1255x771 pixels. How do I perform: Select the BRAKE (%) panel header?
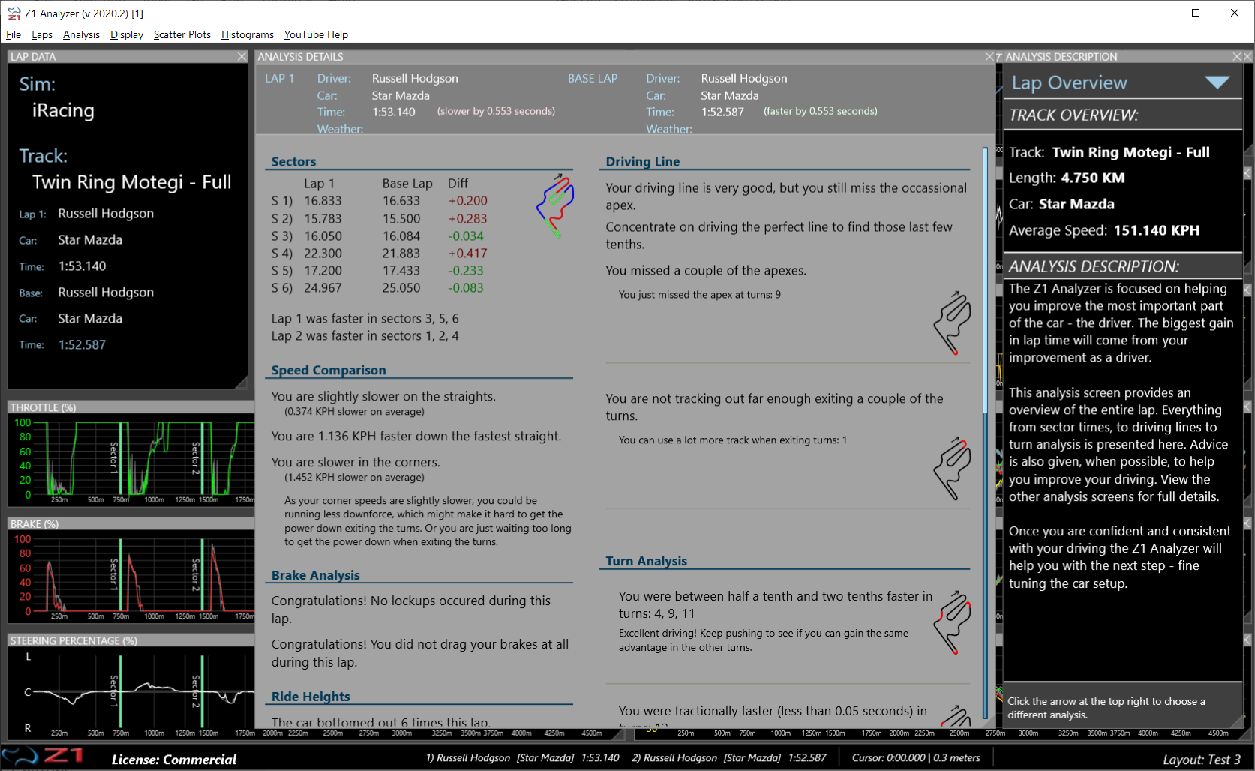pyautogui.click(x=131, y=524)
